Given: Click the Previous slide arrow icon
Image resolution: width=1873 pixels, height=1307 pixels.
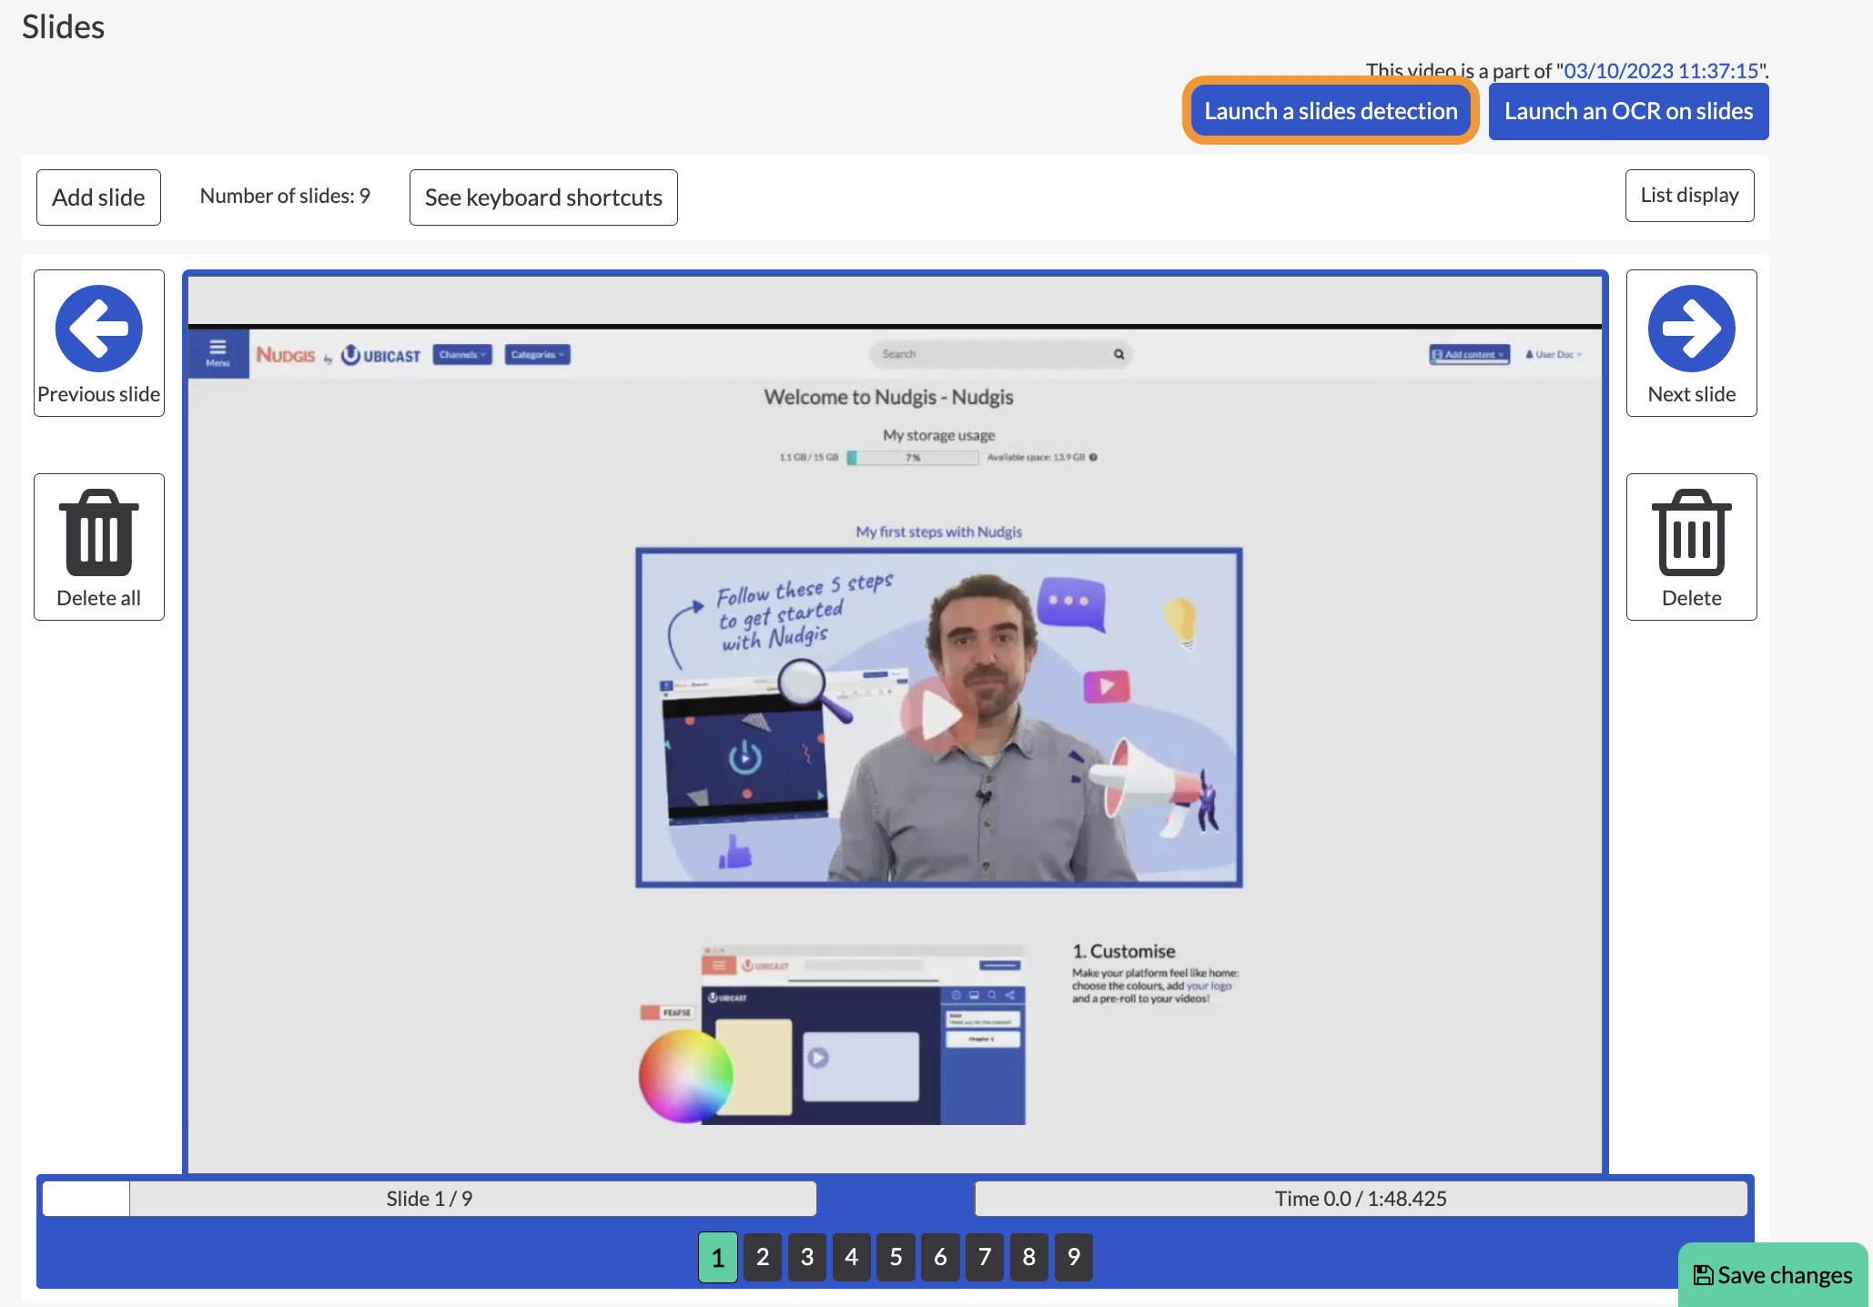Looking at the screenshot, I should pyautogui.click(x=98, y=329).
